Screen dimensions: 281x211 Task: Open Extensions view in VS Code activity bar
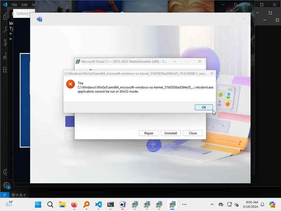5,70
